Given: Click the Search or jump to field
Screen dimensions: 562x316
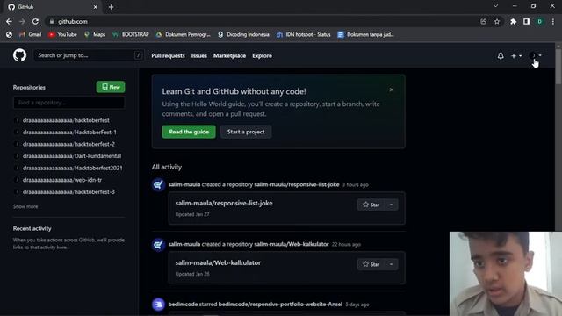Looking at the screenshot, I should (89, 55).
